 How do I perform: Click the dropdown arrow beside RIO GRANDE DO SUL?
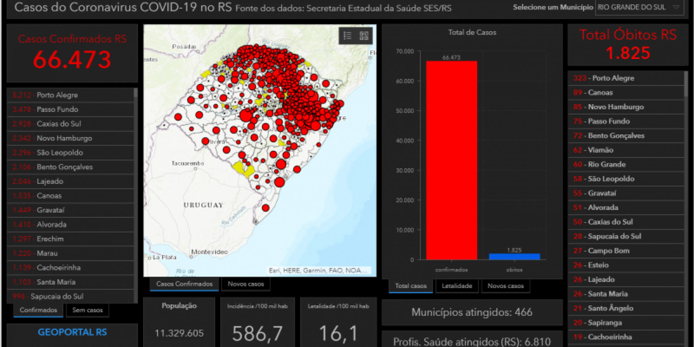pos(676,7)
